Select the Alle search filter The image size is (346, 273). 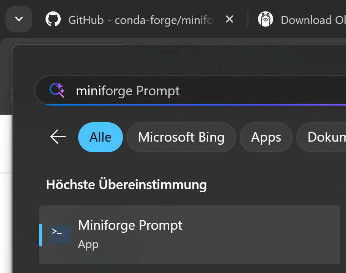[x=101, y=137]
